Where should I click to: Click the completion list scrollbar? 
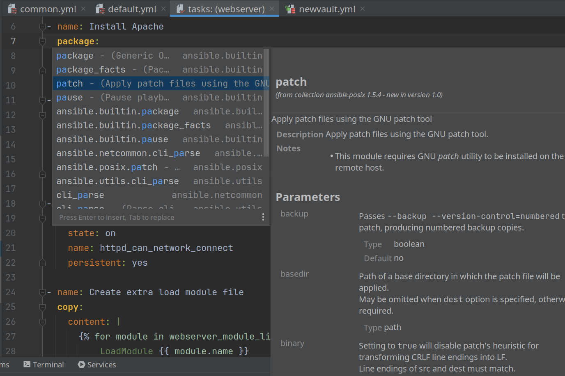[266, 103]
